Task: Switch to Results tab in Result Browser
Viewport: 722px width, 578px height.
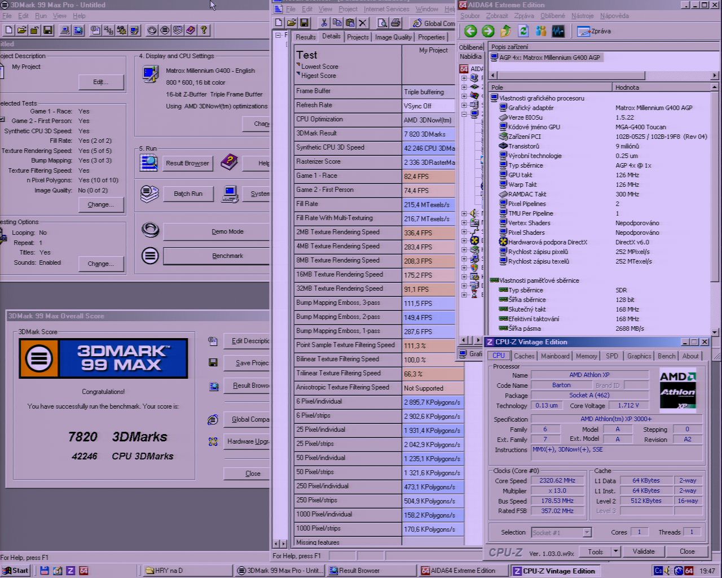Action: point(305,37)
